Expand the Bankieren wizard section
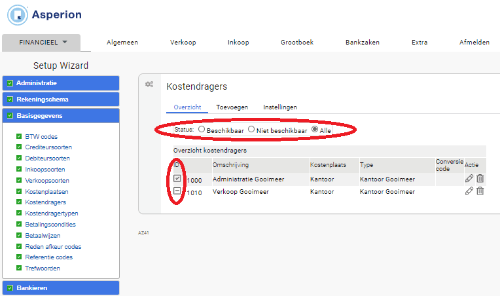The height and width of the screenshot is (296, 500). pyautogui.click(x=61, y=287)
